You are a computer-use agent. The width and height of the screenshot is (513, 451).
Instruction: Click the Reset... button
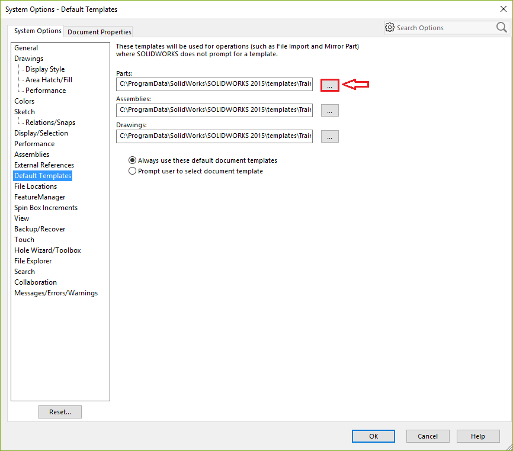click(60, 412)
